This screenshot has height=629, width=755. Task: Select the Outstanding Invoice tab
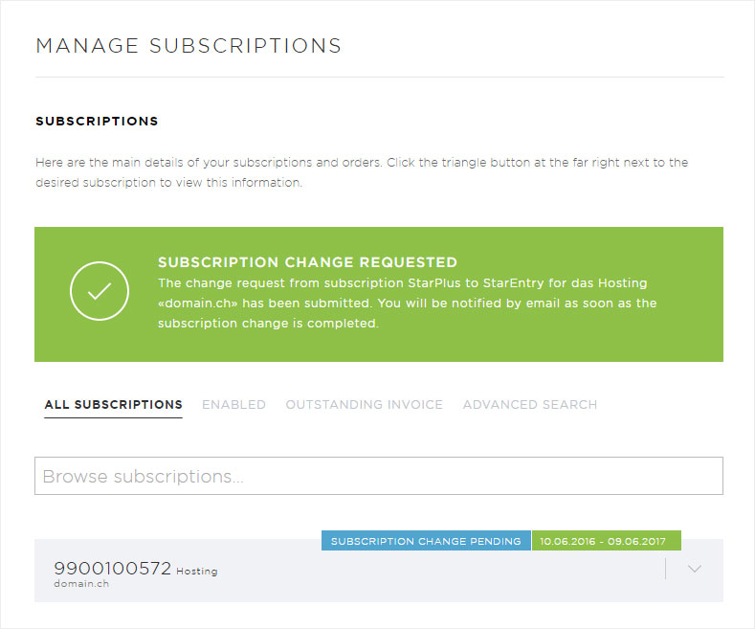pyautogui.click(x=364, y=405)
